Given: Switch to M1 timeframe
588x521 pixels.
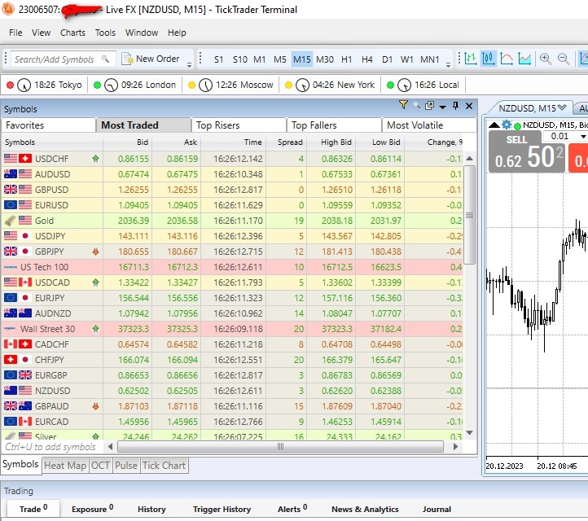Looking at the screenshot, I should 260,59.
